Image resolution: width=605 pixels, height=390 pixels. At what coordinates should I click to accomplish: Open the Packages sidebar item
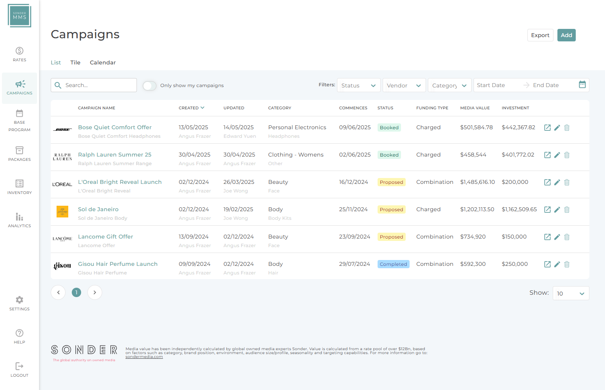20,154
